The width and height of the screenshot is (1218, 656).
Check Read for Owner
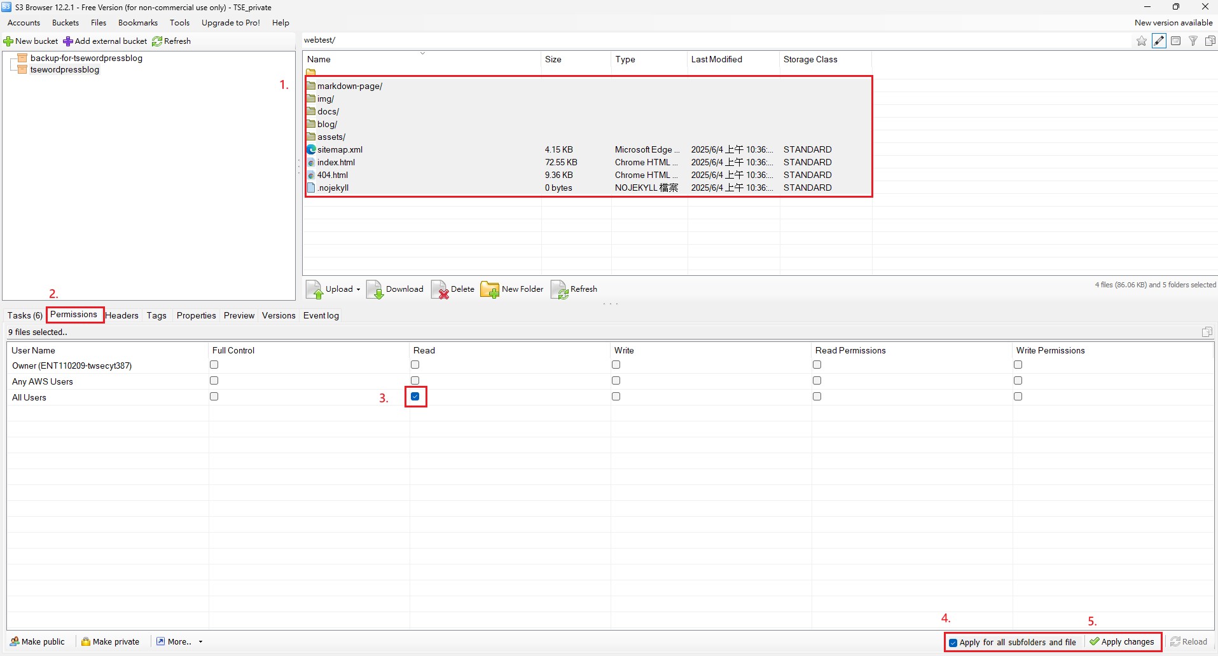pos(415,365)
